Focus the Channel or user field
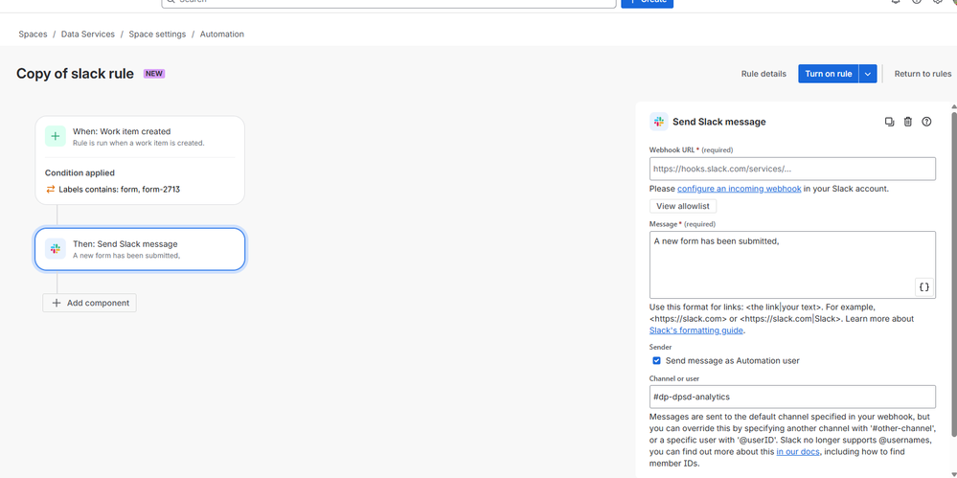The image size is (957, 478). point(792,397)
